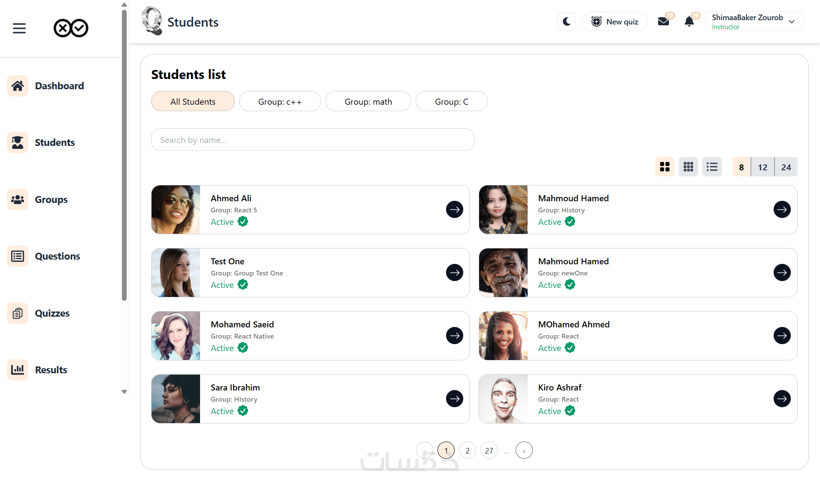Open Kiro Ashraf's details arrow

coord(782,399)
